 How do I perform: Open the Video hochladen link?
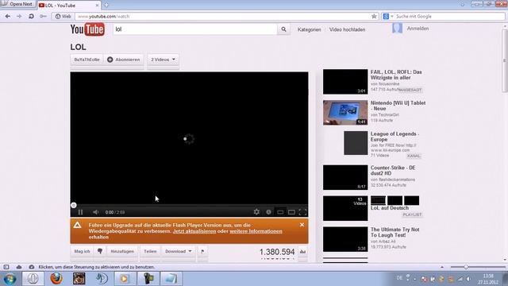[x=347, y=29]
